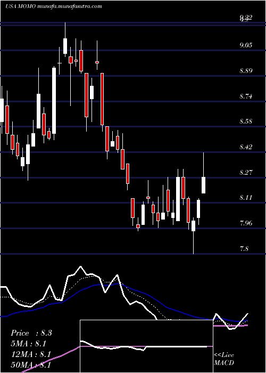Click the 5MA : 8.1 readout
Image resolution: width=266 pixels, height=373 pixels.
29,344
